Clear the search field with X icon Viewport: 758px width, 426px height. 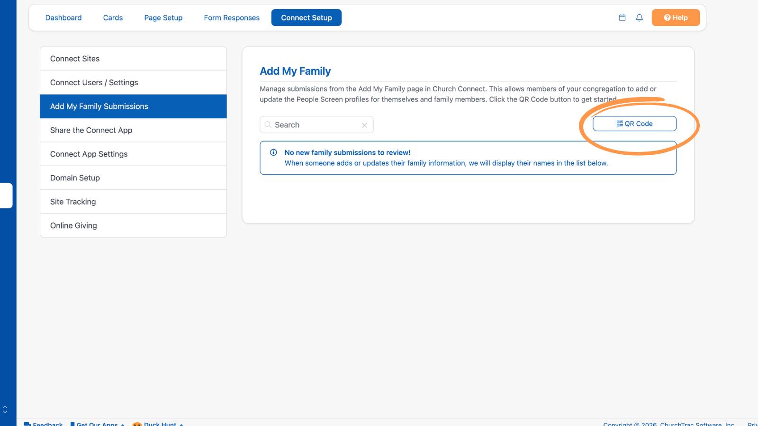point(364,125)
